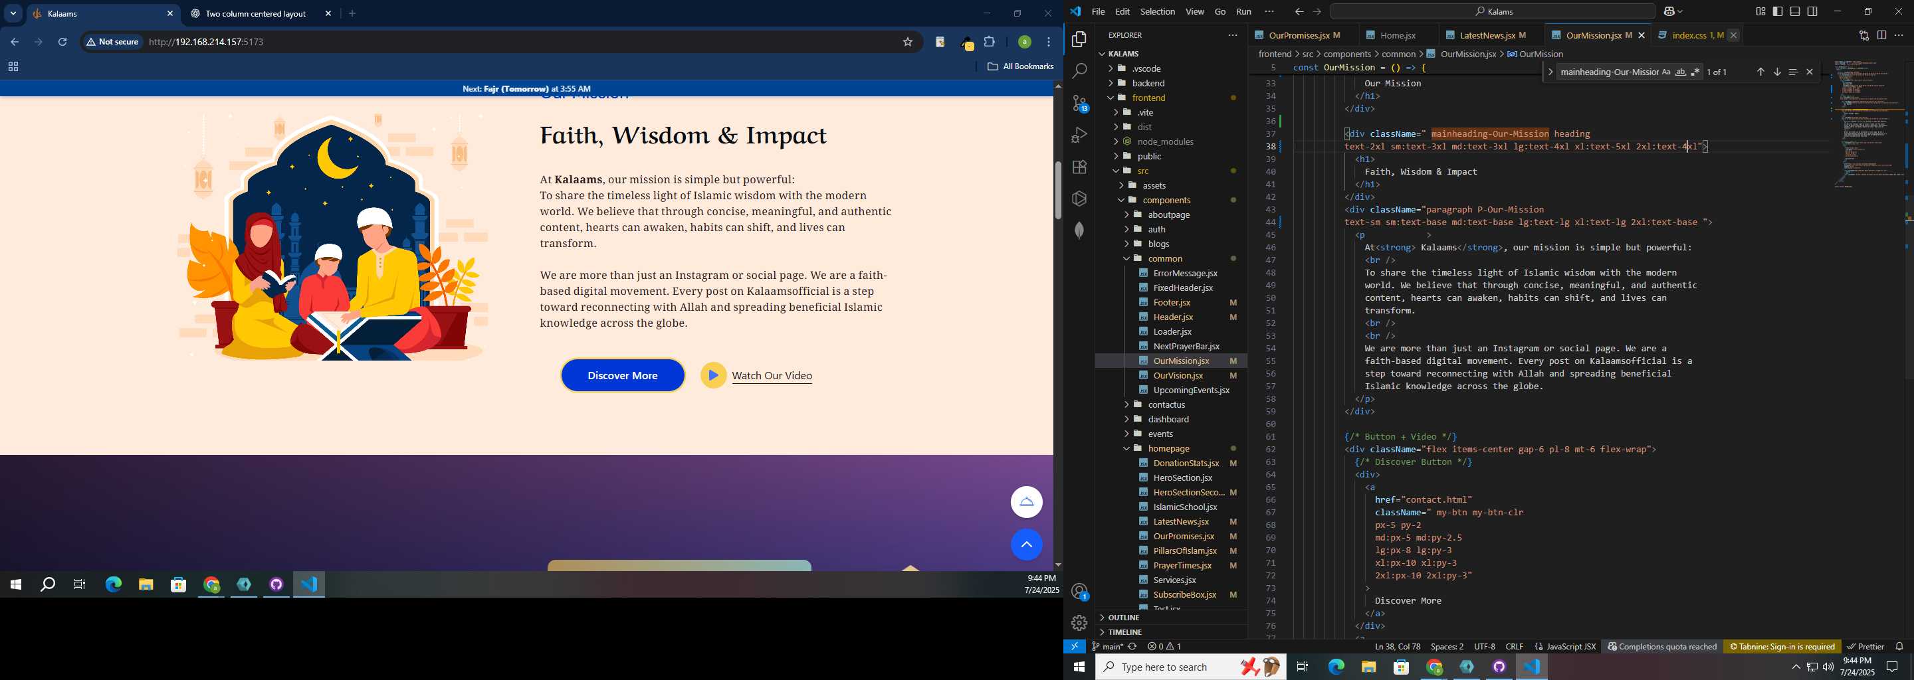Click the Watch Our Video link
This screenshot has height=680, width=1914.
(x=772, y=376)
